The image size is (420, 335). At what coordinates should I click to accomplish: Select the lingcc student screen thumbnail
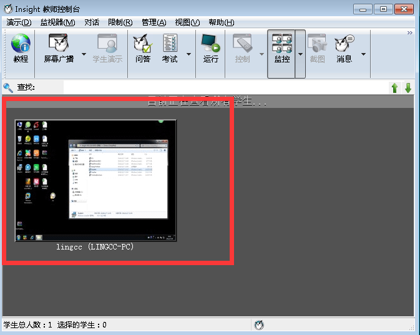(x=95, y=180)
